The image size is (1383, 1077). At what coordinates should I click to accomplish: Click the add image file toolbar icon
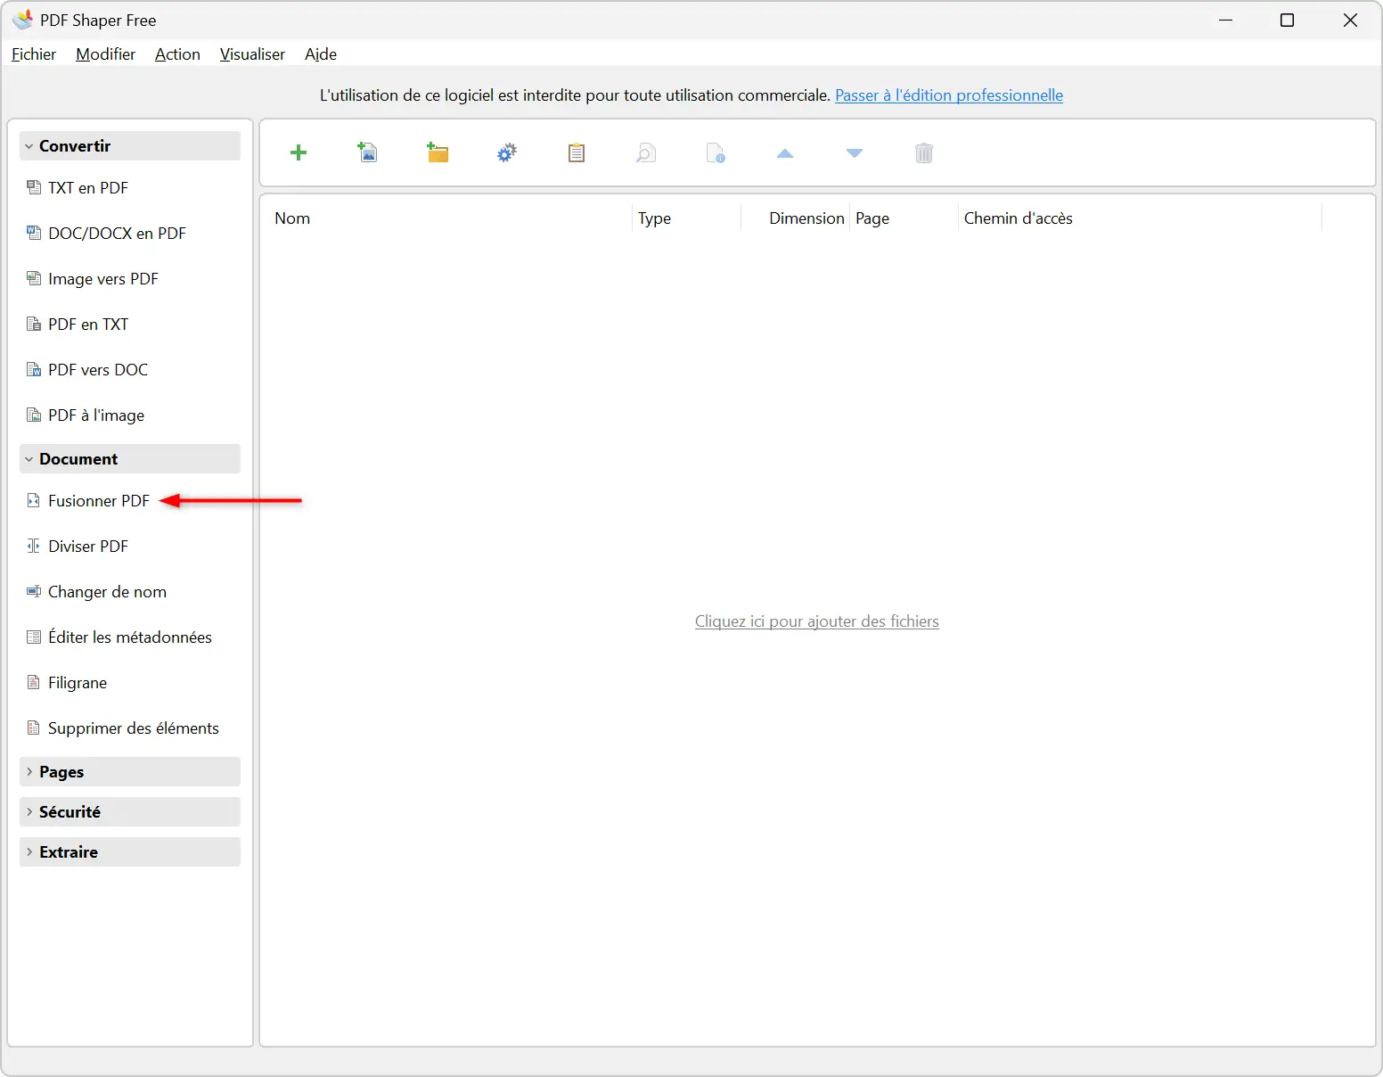[x=367, y=152]
